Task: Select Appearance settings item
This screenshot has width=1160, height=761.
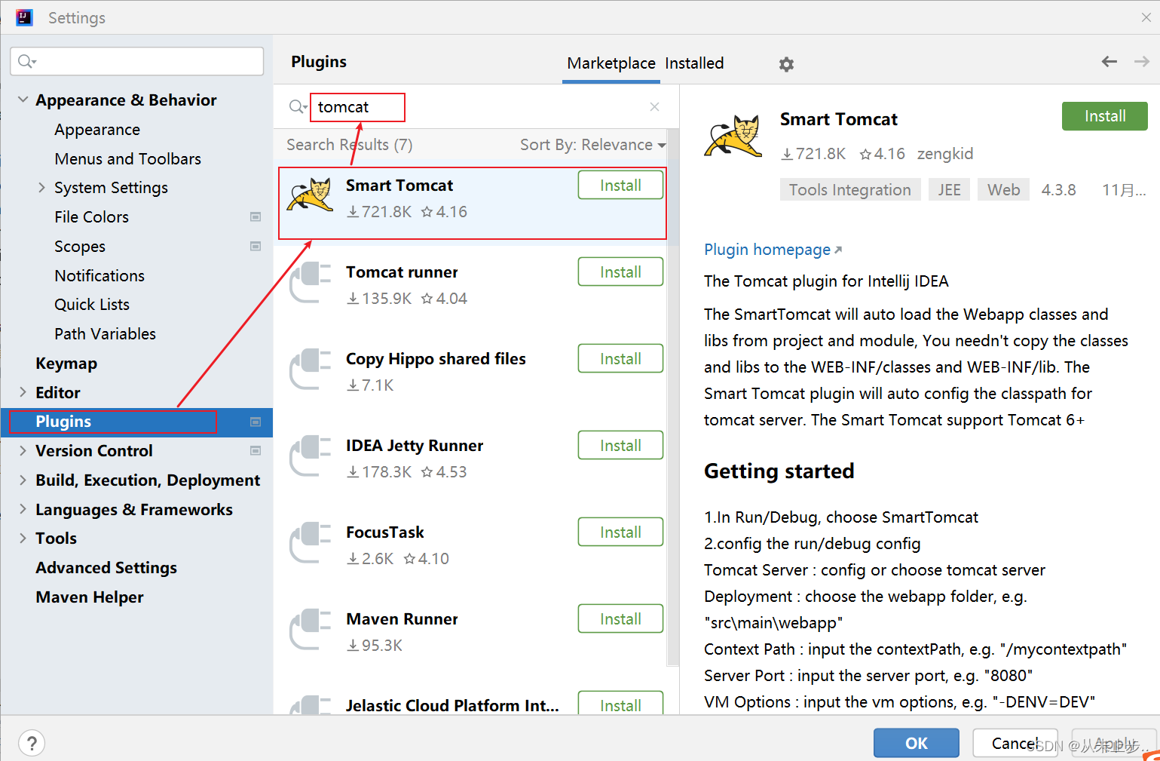Action: pyautogui.click(x=97, y=130)
